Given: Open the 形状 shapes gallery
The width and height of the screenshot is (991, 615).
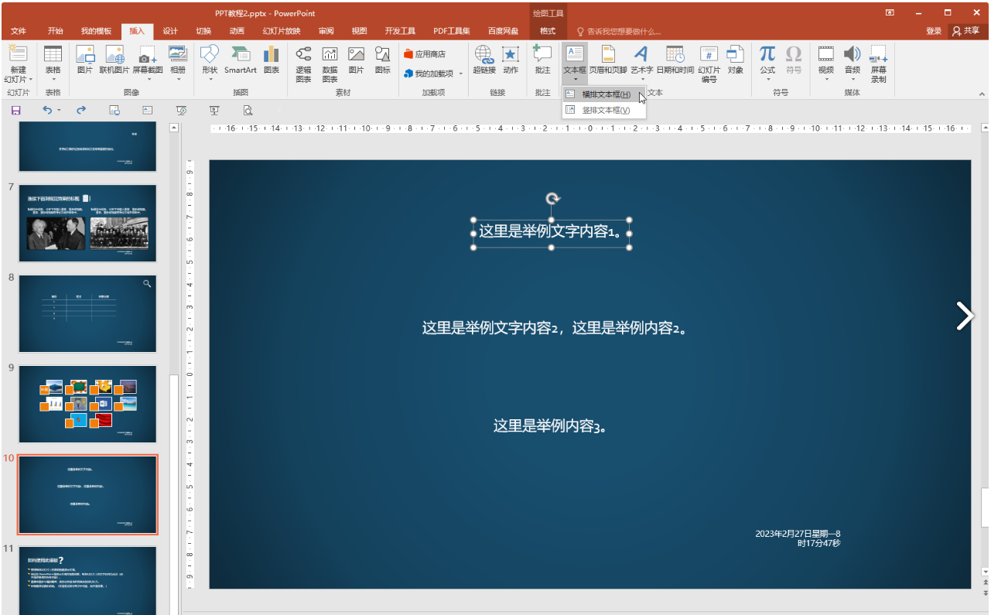Looking at the screenshot, I should tap(210, 63).
